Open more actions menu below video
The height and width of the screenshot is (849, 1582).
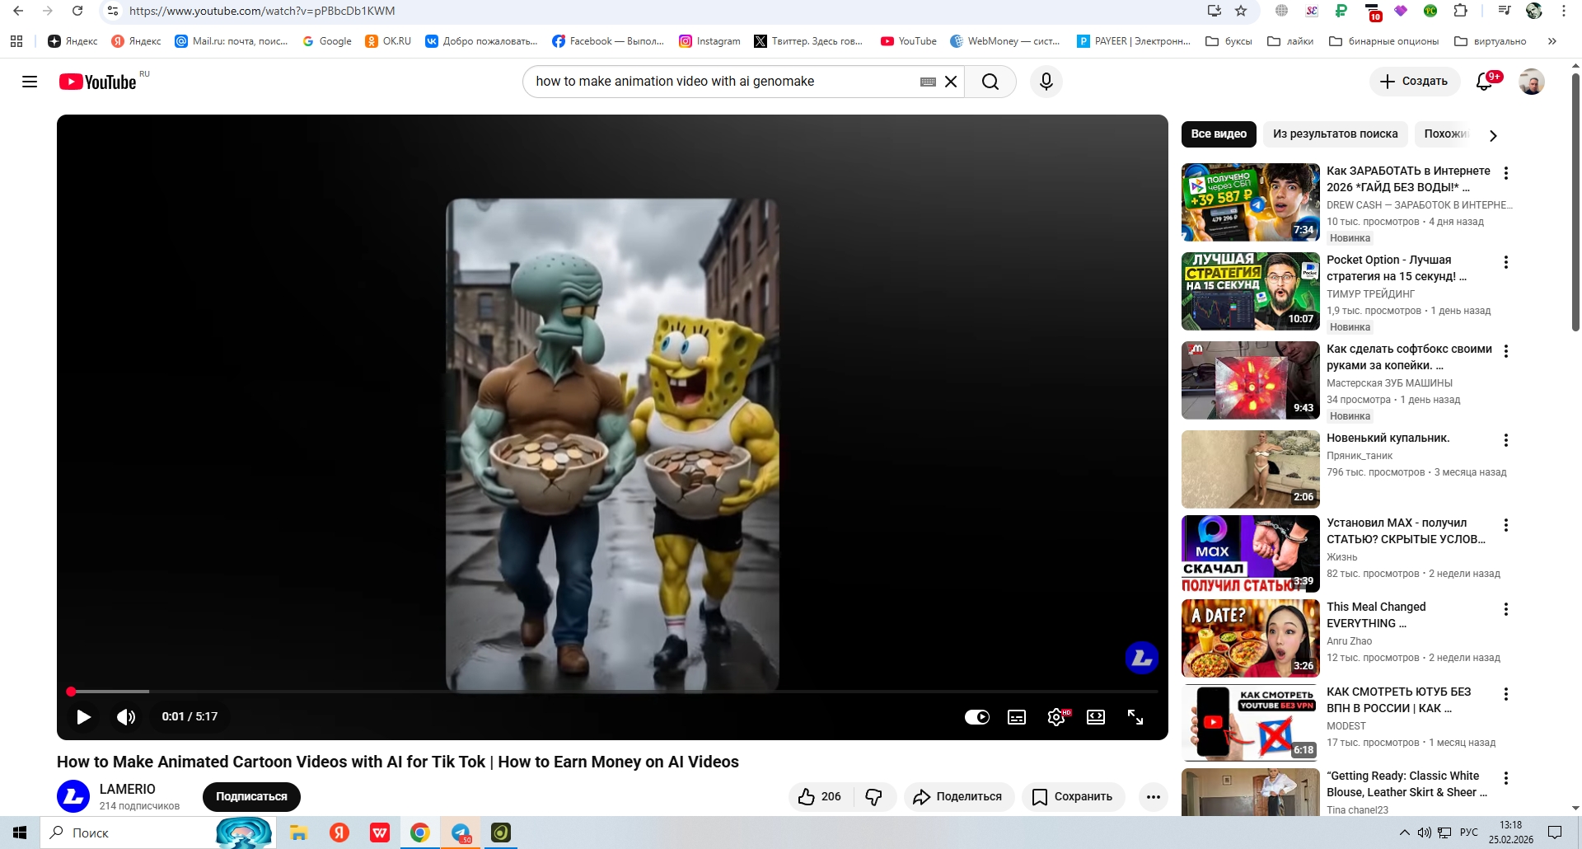pos(1153,796)
